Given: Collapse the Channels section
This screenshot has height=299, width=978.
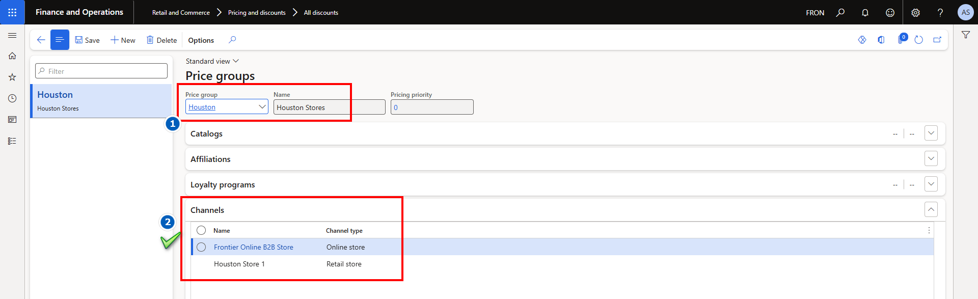Looking at the screenshot, I should click(931, 209).
